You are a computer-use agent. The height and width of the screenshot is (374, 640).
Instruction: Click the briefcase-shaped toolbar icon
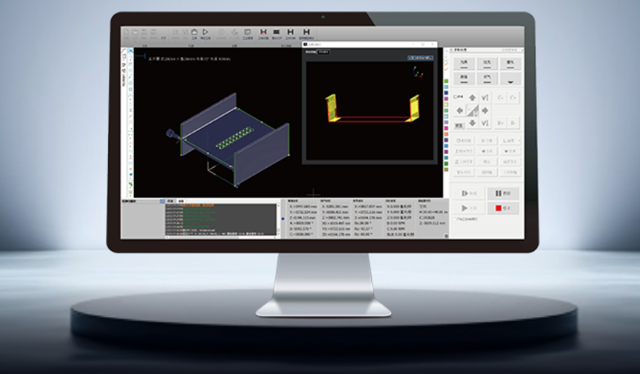point(194,33)
